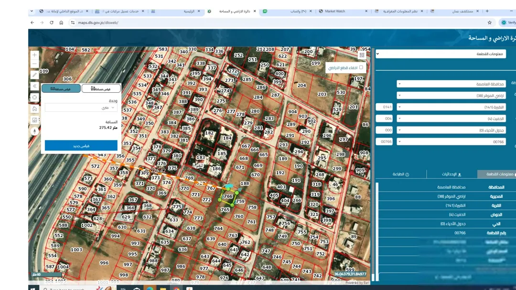Open the وحدة unit dropdown
This screenshot has width=516, height=290.
coord(81,107)
